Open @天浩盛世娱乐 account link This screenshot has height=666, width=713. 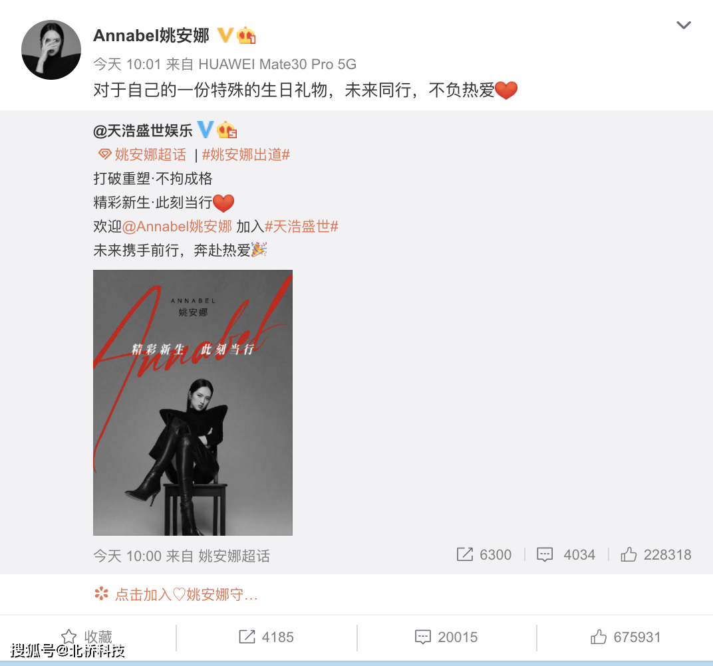point(143,131)
